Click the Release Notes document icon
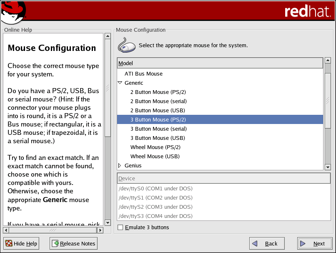 [x=55, y=243]
